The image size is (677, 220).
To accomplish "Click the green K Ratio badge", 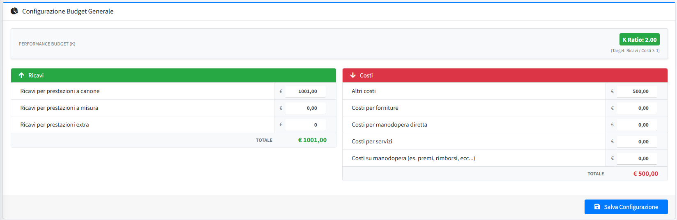I will click(x=639, y=40).
